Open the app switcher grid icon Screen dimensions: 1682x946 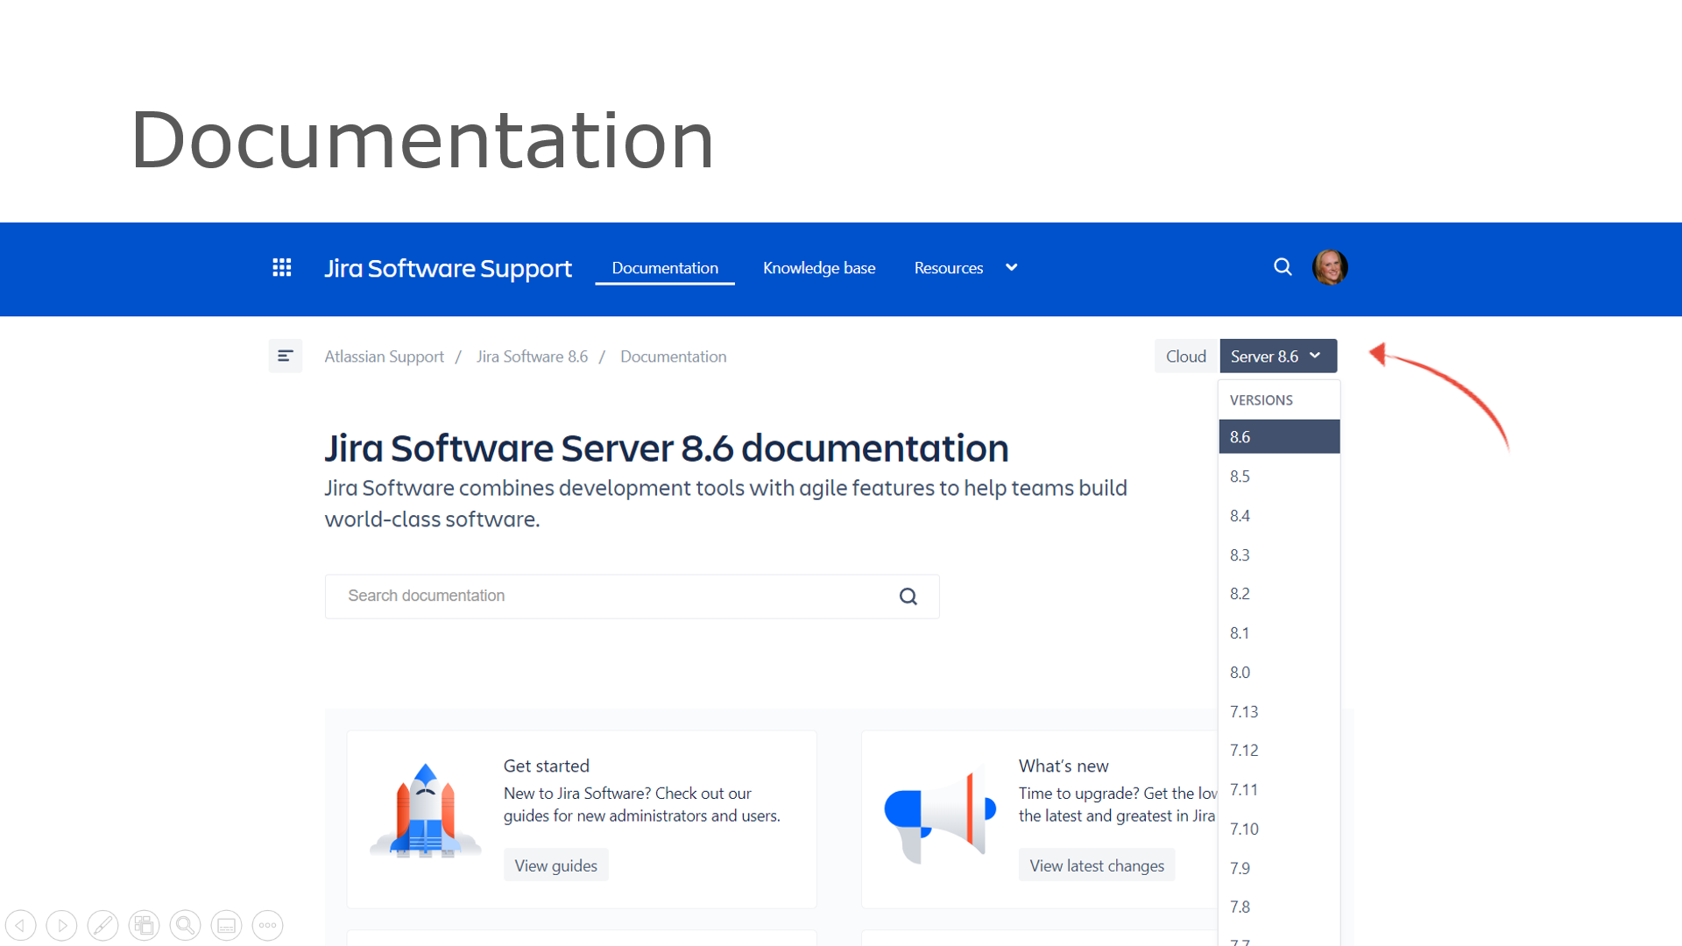click(281, 267)
